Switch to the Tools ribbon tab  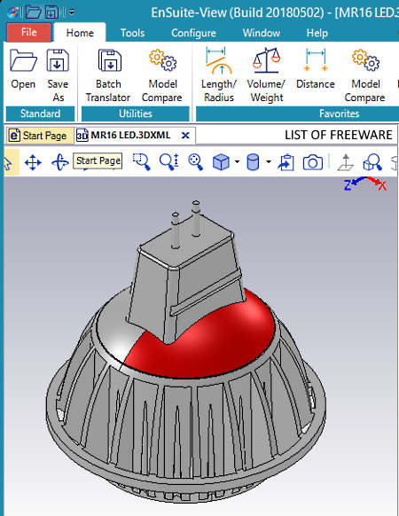point(132,33)
